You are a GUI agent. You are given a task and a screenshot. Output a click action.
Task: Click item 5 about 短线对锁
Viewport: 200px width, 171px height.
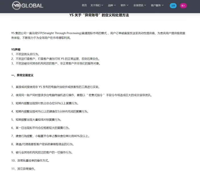[36, 120]
